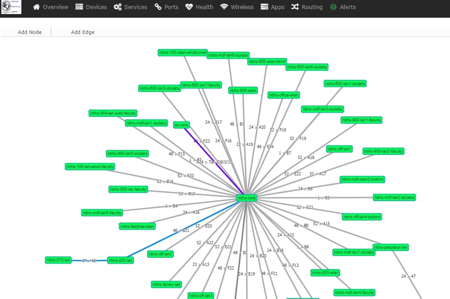Screen dimensions: 450x299
Task: Open the Services menu
Action: tap(130, 7)
